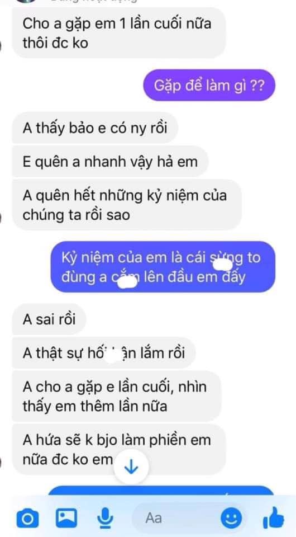Select "A cho a gặp e lần cuối" bubble
This screenshot has width=296, height=537.
(x=117, y=397)
